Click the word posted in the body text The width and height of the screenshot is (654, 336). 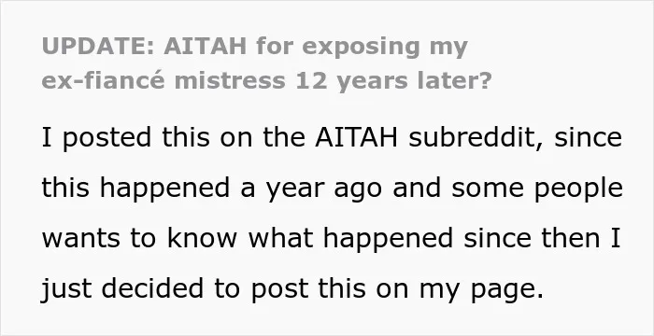pos(107,138)
